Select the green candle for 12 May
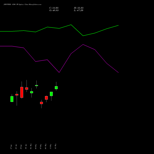The height and width of the screenshot is (154, 154). [56, 88]
